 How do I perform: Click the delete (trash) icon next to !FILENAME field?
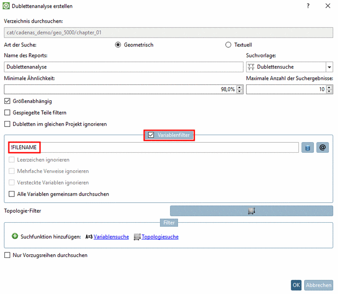point(307,148)
